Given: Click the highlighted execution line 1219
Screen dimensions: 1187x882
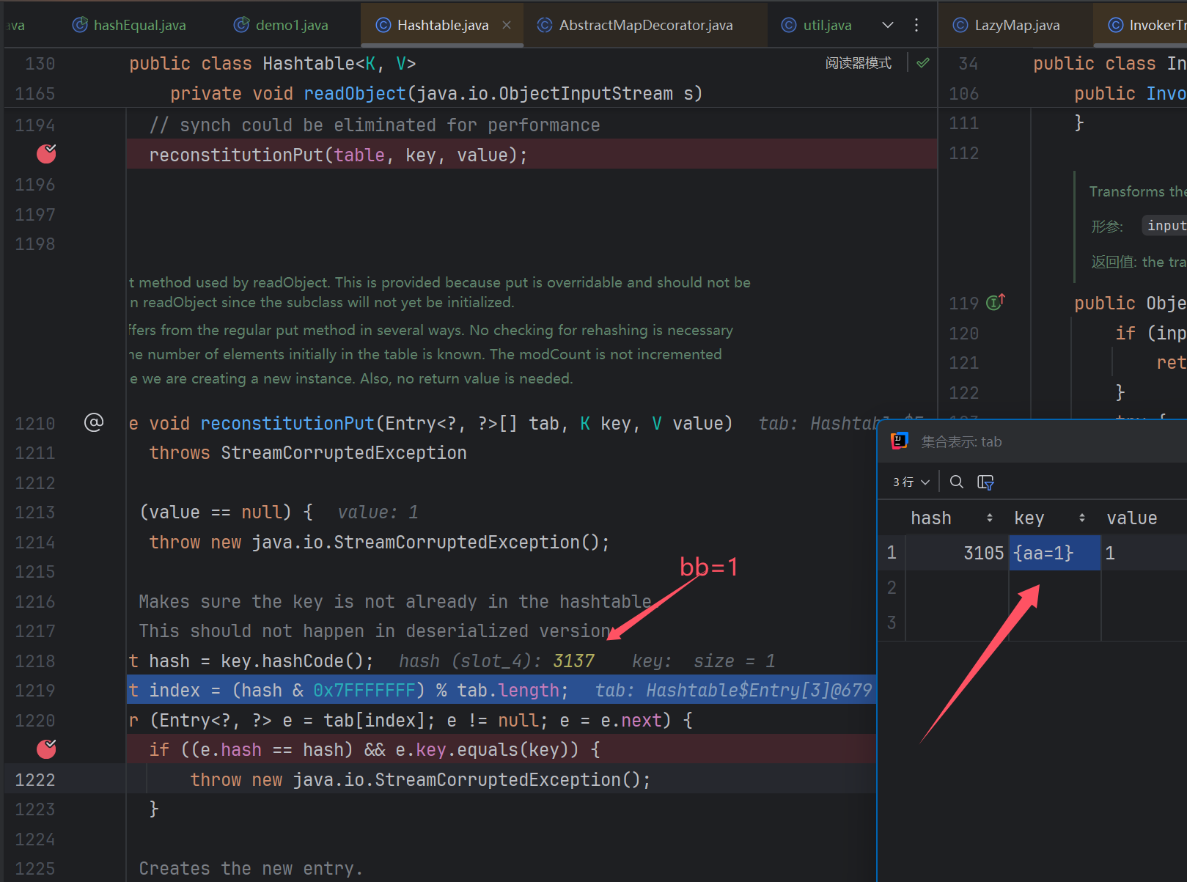Looking at the screenshot, I should pos(501,690).
